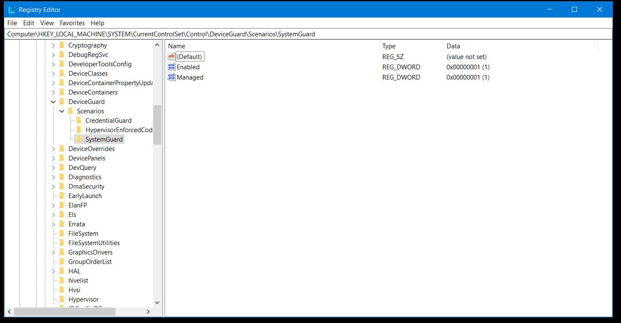Select the DeviceContainers folder icon

pyautogui.click(x=62, y=92)
